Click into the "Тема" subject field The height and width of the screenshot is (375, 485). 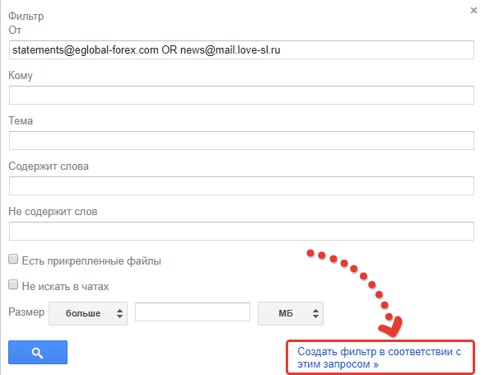[241, 141]
